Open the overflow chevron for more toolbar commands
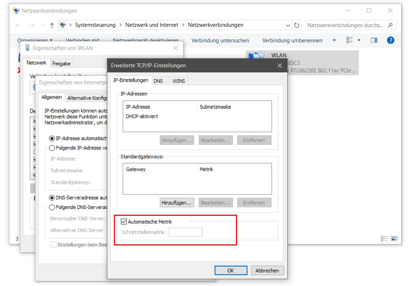The width and height of the screenshot is (412, 286). [x=333, y=40]
